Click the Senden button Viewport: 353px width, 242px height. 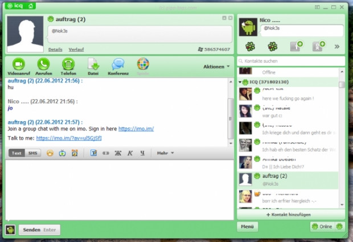(x=39, y=230)
